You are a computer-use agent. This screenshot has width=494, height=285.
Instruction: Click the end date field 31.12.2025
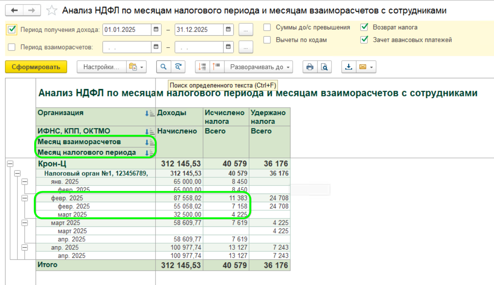[199, 29]
